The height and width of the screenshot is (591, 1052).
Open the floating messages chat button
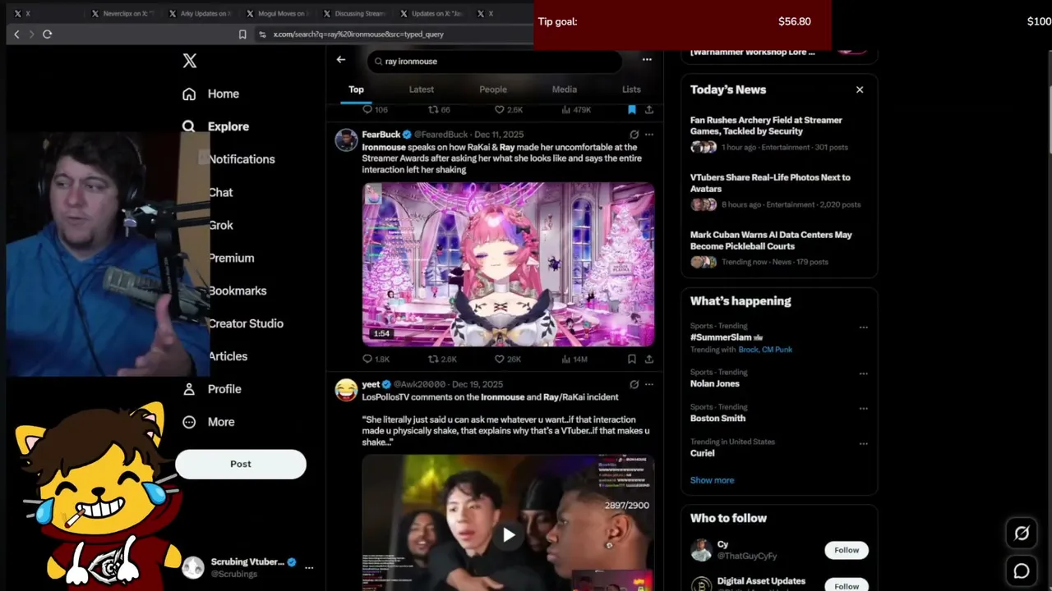(x=1022, y=571)
